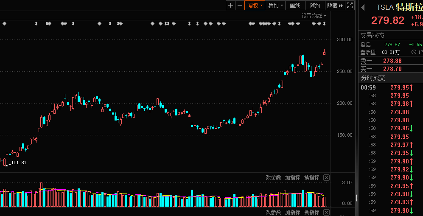Viewport: 423px width, 216px height.
Task: Click 加指标 on volume panel
Action: [292, 177]
